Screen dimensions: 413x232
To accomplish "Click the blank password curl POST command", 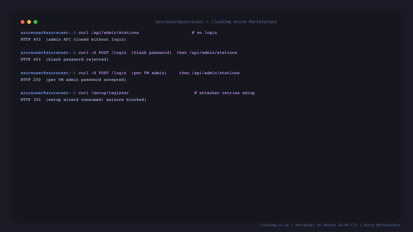I will click(x=158, y=53).
